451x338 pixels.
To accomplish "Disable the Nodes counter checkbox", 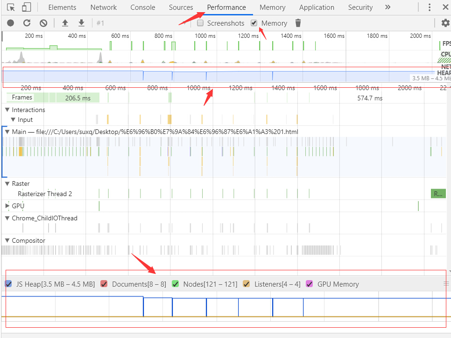I will (x=176, y=284).
